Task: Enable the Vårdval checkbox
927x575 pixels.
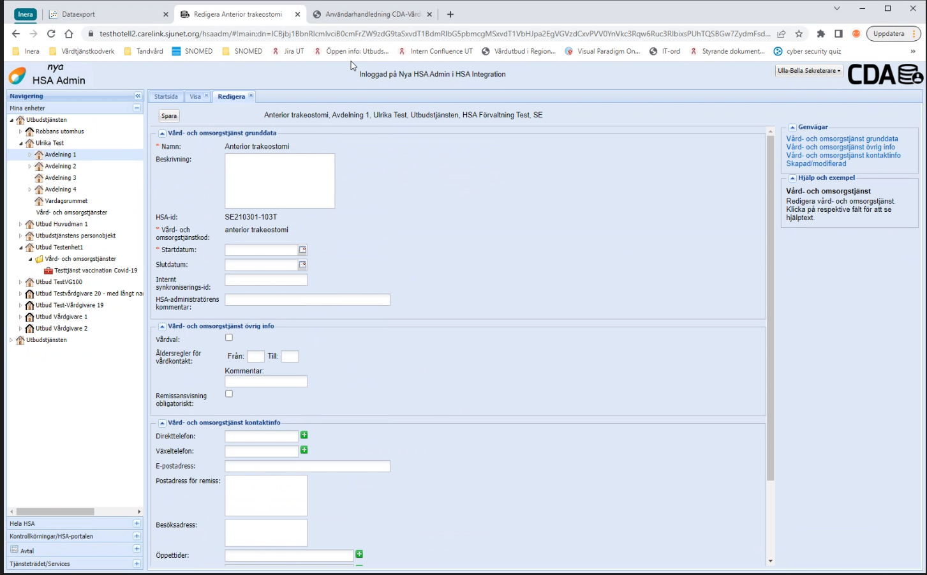Action: pos(229,338)
